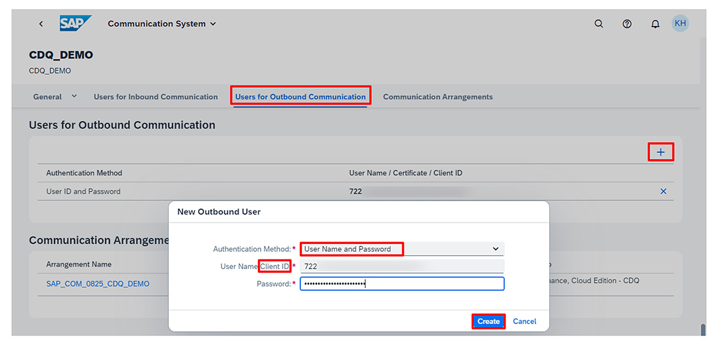
Task: Open the KH user profile avatar
Action: (x=680, y=24)
